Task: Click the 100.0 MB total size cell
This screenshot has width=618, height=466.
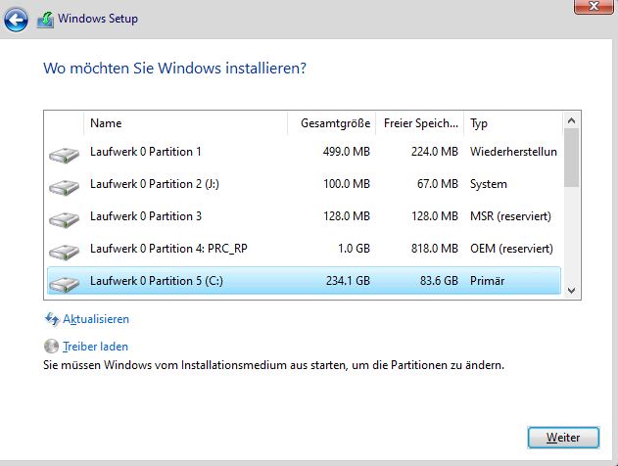Action: [347, 184]
